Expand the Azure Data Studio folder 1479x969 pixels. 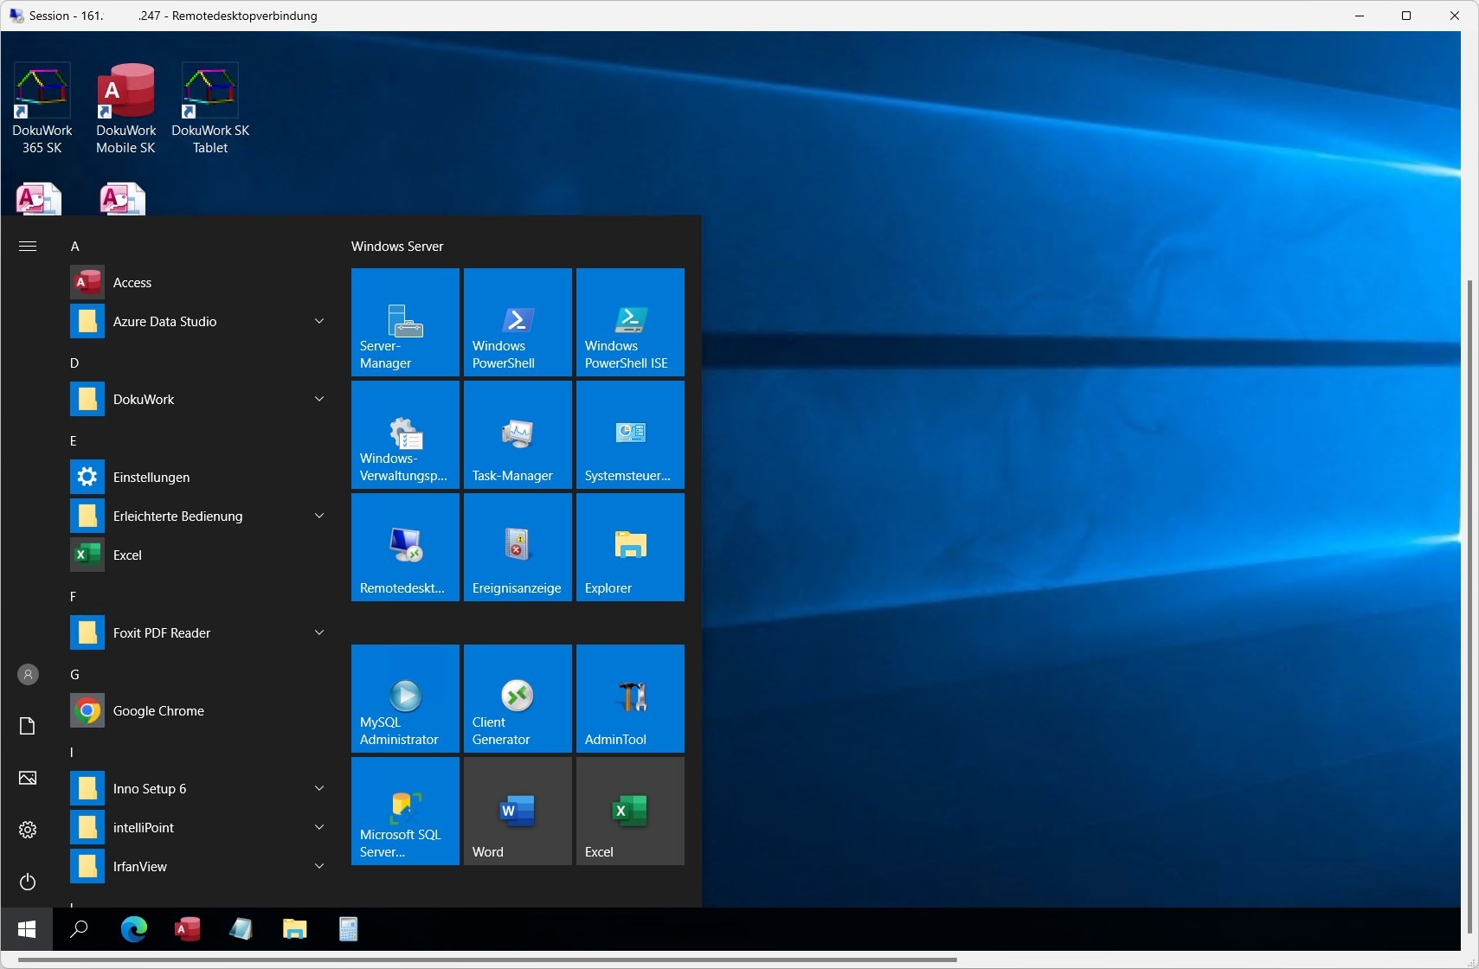click(318, 321)
